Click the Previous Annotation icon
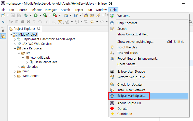The height and width of the screenshot is (121, 193). tap(77, 22)
